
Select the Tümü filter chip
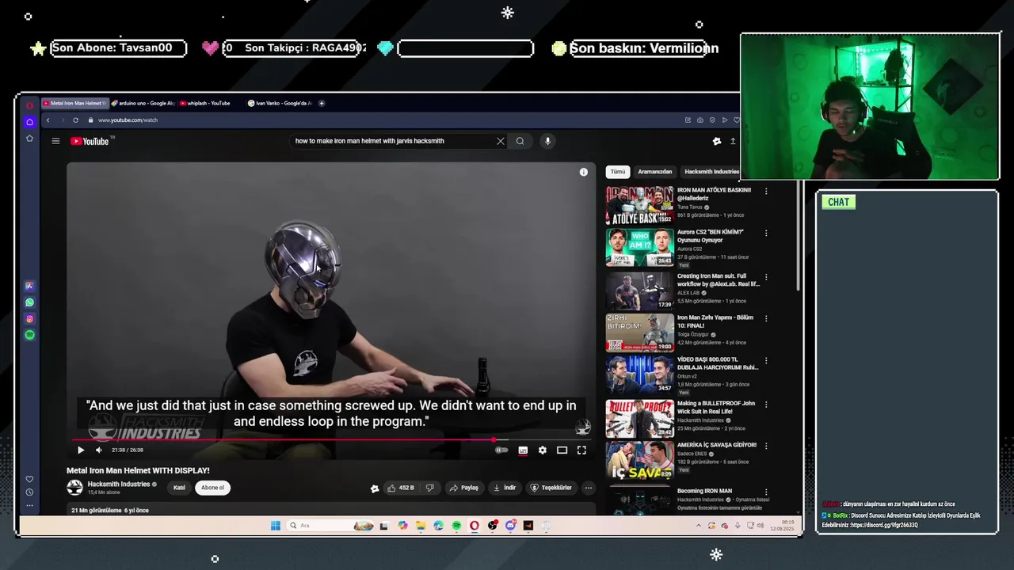(618, 172)
